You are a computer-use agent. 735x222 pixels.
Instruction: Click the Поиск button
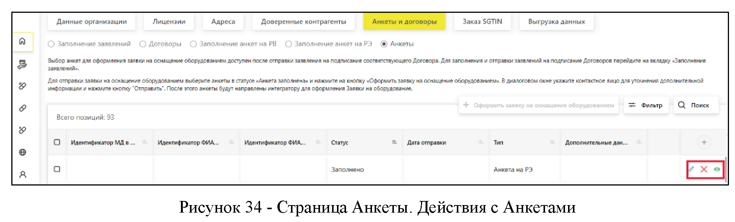tap(695, 105)
